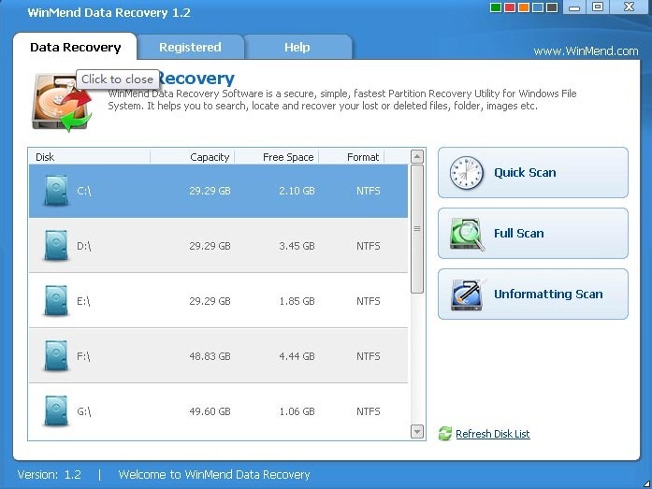This screenshot has height=489, width=652.
Task: Click the Refresh Disk List link
Action: 493,434
